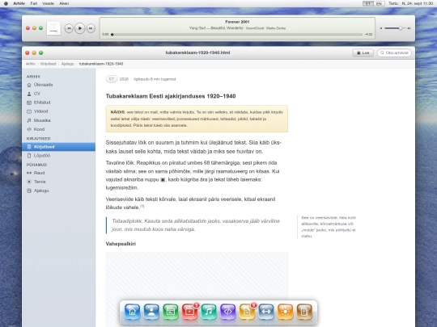Skip to previous track in player

pyautogui.click(x=69, y=28)
